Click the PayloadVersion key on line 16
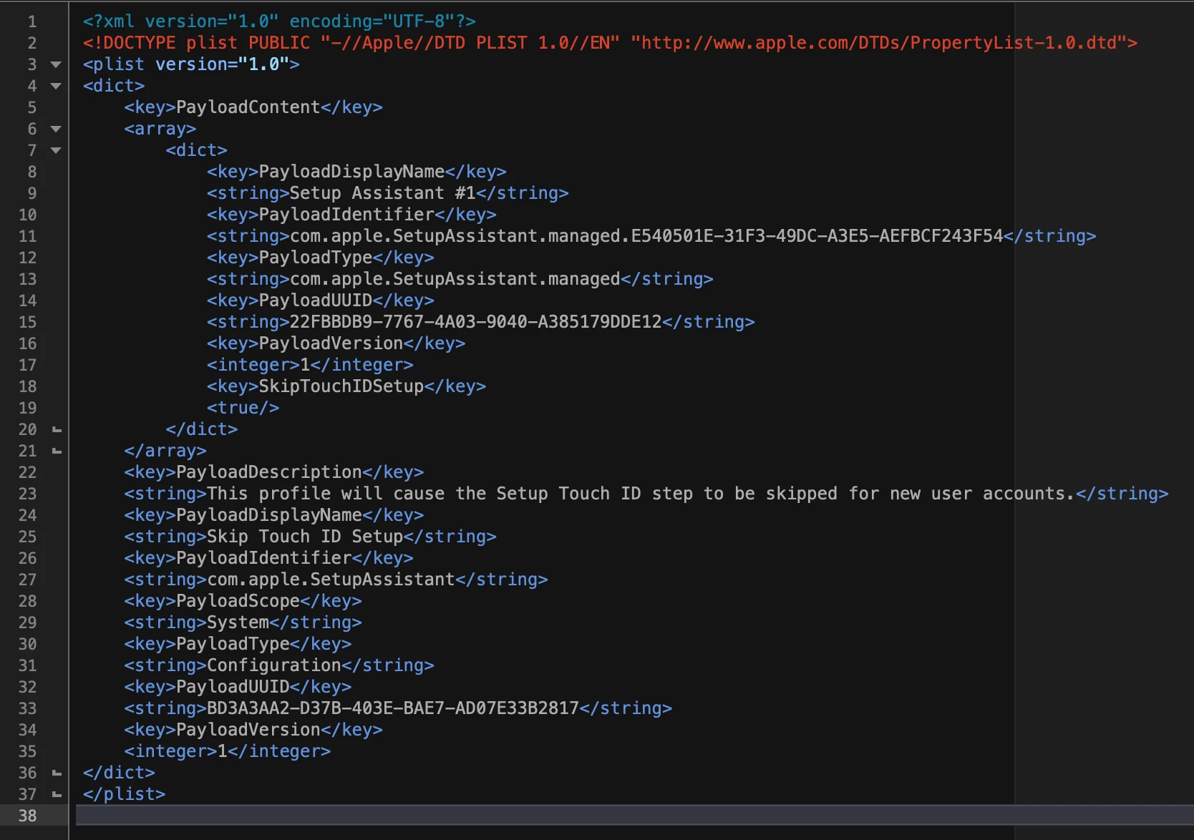The height and width of the screenshot is (840, 1194). coord(331,343)
